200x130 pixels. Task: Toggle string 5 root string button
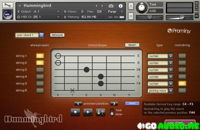click(182, 84)
